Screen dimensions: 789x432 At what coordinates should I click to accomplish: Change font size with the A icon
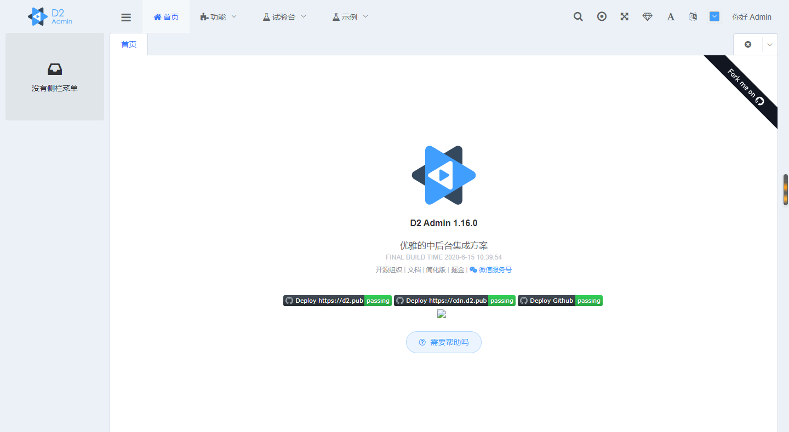670,16
